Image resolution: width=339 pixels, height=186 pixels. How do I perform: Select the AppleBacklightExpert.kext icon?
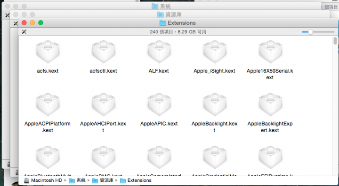click(x=270, y=104)
